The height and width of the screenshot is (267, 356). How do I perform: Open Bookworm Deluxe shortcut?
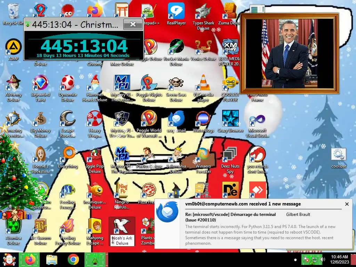pos(40,232)
